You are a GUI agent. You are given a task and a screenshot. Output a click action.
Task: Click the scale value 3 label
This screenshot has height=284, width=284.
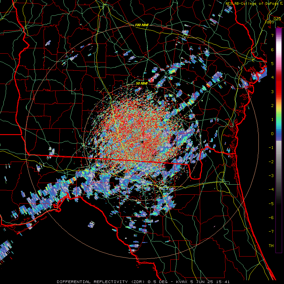coord(272,92)
